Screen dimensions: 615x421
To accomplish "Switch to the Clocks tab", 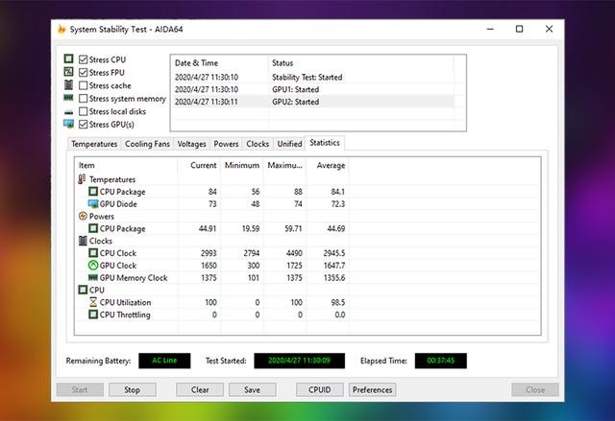I will coord(258,144).
